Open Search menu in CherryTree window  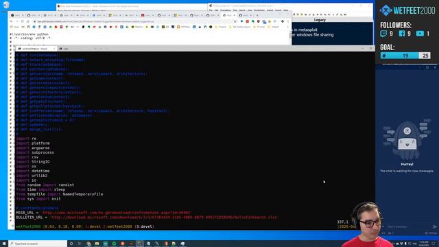pos(242,10)
